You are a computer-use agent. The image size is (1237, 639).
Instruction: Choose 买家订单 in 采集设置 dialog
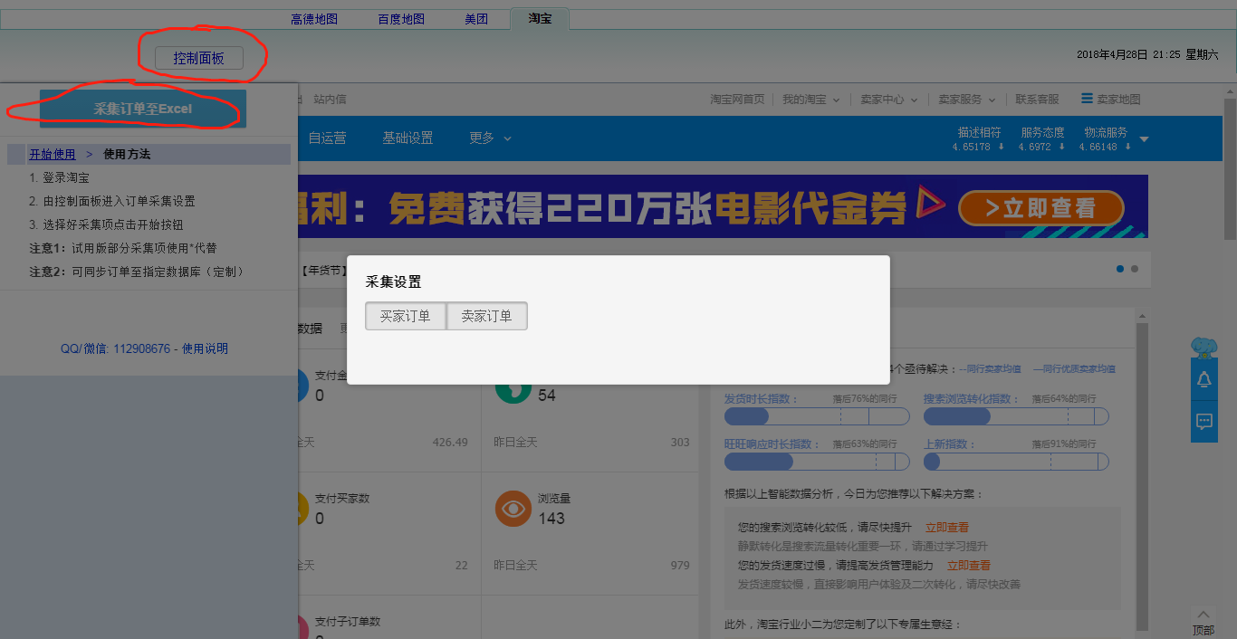pos(405,316)
